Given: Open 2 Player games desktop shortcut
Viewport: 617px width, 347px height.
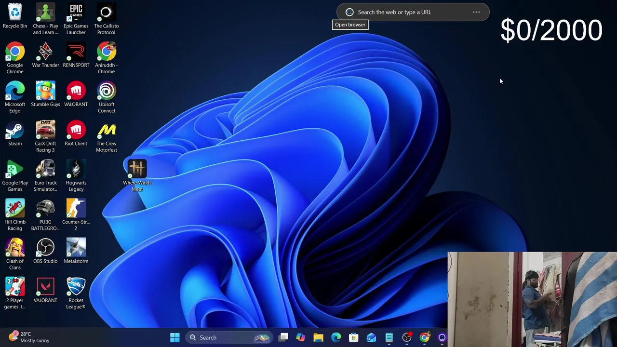Looking at the screenshot, I should click(x=15, y=293).
